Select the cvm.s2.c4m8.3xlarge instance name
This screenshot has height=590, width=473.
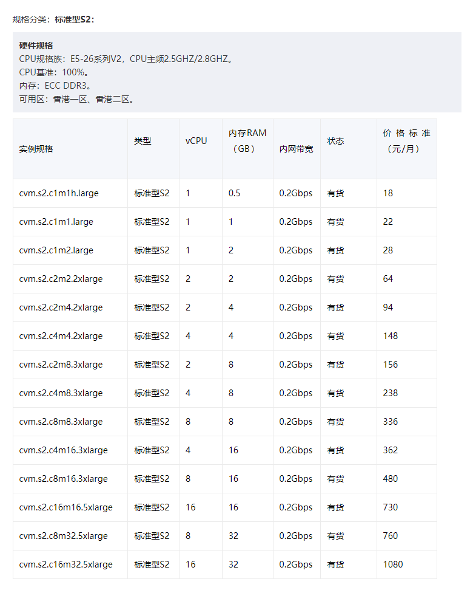coord(61,394)
